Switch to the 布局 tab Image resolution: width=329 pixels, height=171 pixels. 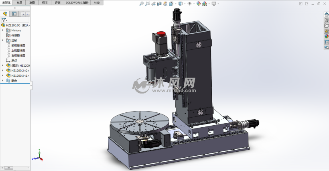[19, 2]
